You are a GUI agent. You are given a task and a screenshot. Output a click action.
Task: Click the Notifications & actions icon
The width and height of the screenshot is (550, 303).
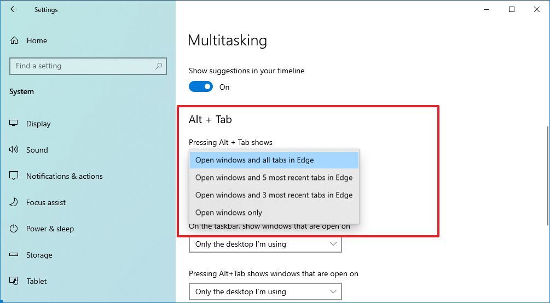pyautogui.click(x=14, y=176)
